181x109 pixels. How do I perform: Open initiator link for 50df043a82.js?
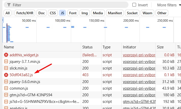coord(139,75)
